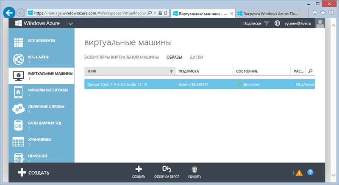This screenshot has height=185, width=339.
Task: Close the Виртуальные машины browser tab
Action: 232,14
